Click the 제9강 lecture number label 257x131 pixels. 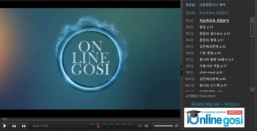pyautogui.click(x=190, y=72)
